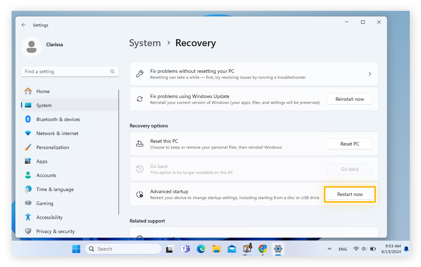Screen dimensions: 421x267
Task: Launch Microsoft Teams from the taskbar
Action: click(186, 249)
